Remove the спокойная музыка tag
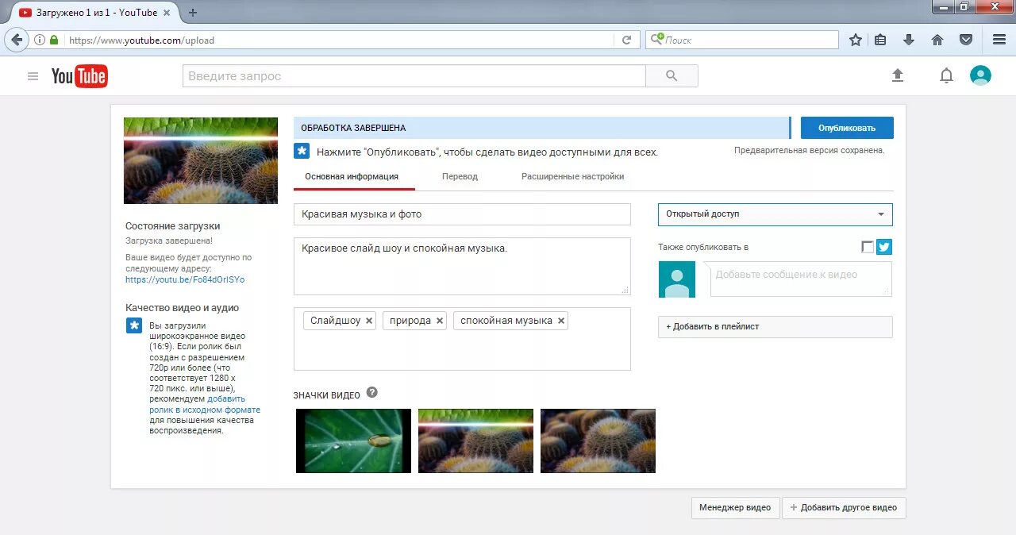1016x535 pixels. pyautogui.click(x=561, y=321)
